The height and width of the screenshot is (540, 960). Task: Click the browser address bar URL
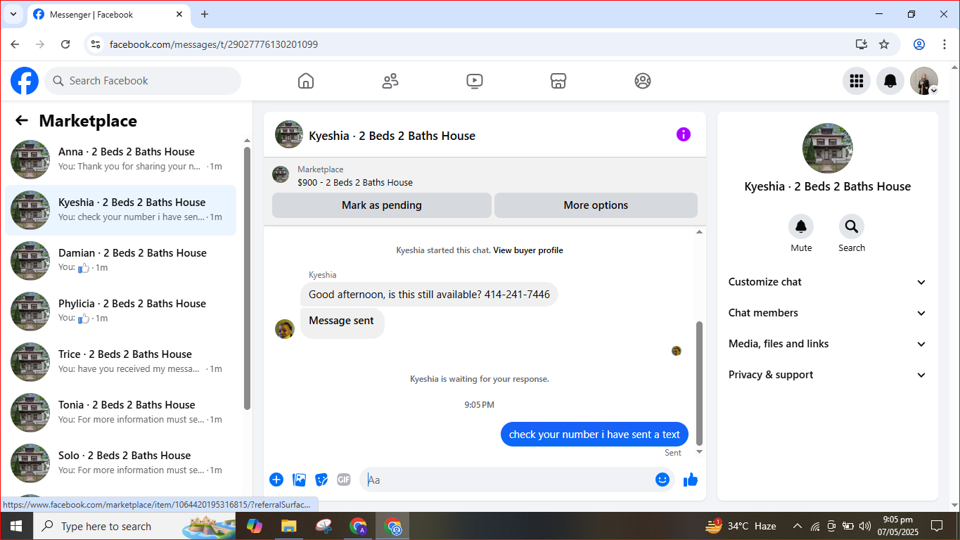coord(214,44)
